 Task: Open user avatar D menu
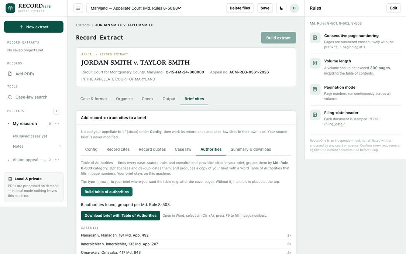click(294, 8)
